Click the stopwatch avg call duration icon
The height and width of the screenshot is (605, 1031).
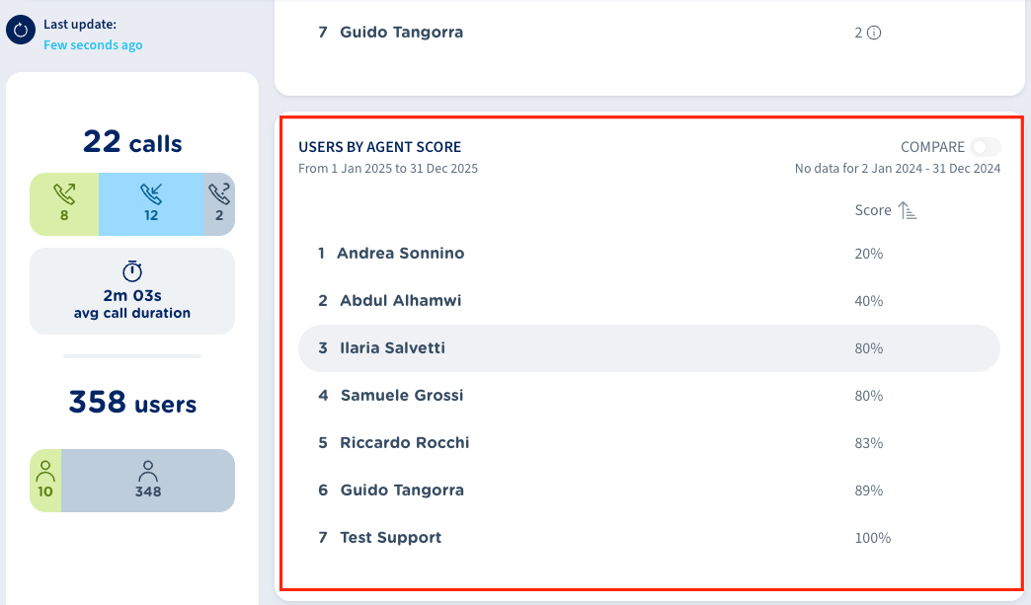(x=132, y=271)
